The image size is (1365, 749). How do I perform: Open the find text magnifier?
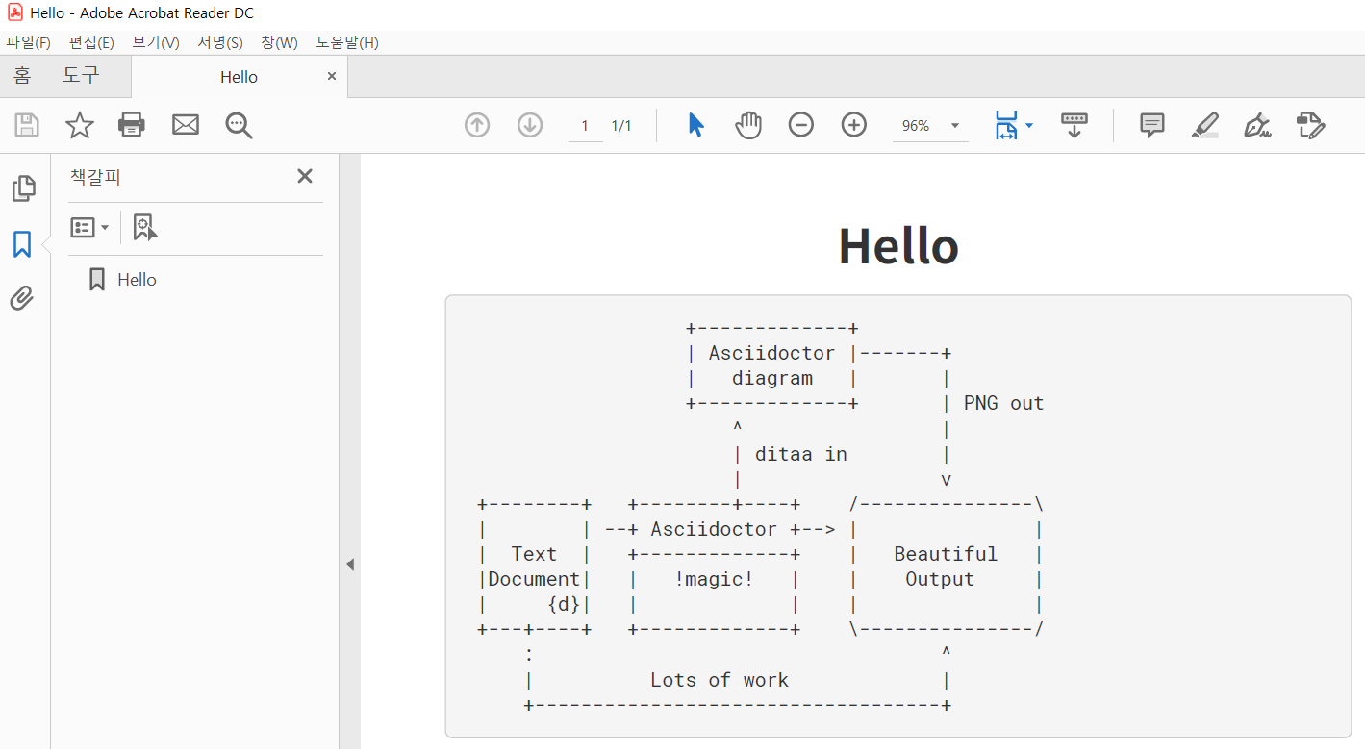239,125
